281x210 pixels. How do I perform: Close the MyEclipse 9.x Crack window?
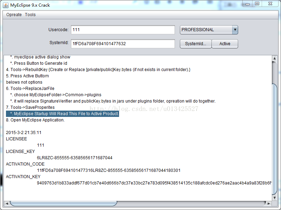tap(270, 4)
